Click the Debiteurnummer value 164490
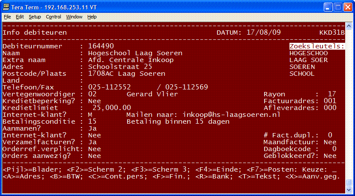This screenshot has height=196, width=355. tap(101, 46)
